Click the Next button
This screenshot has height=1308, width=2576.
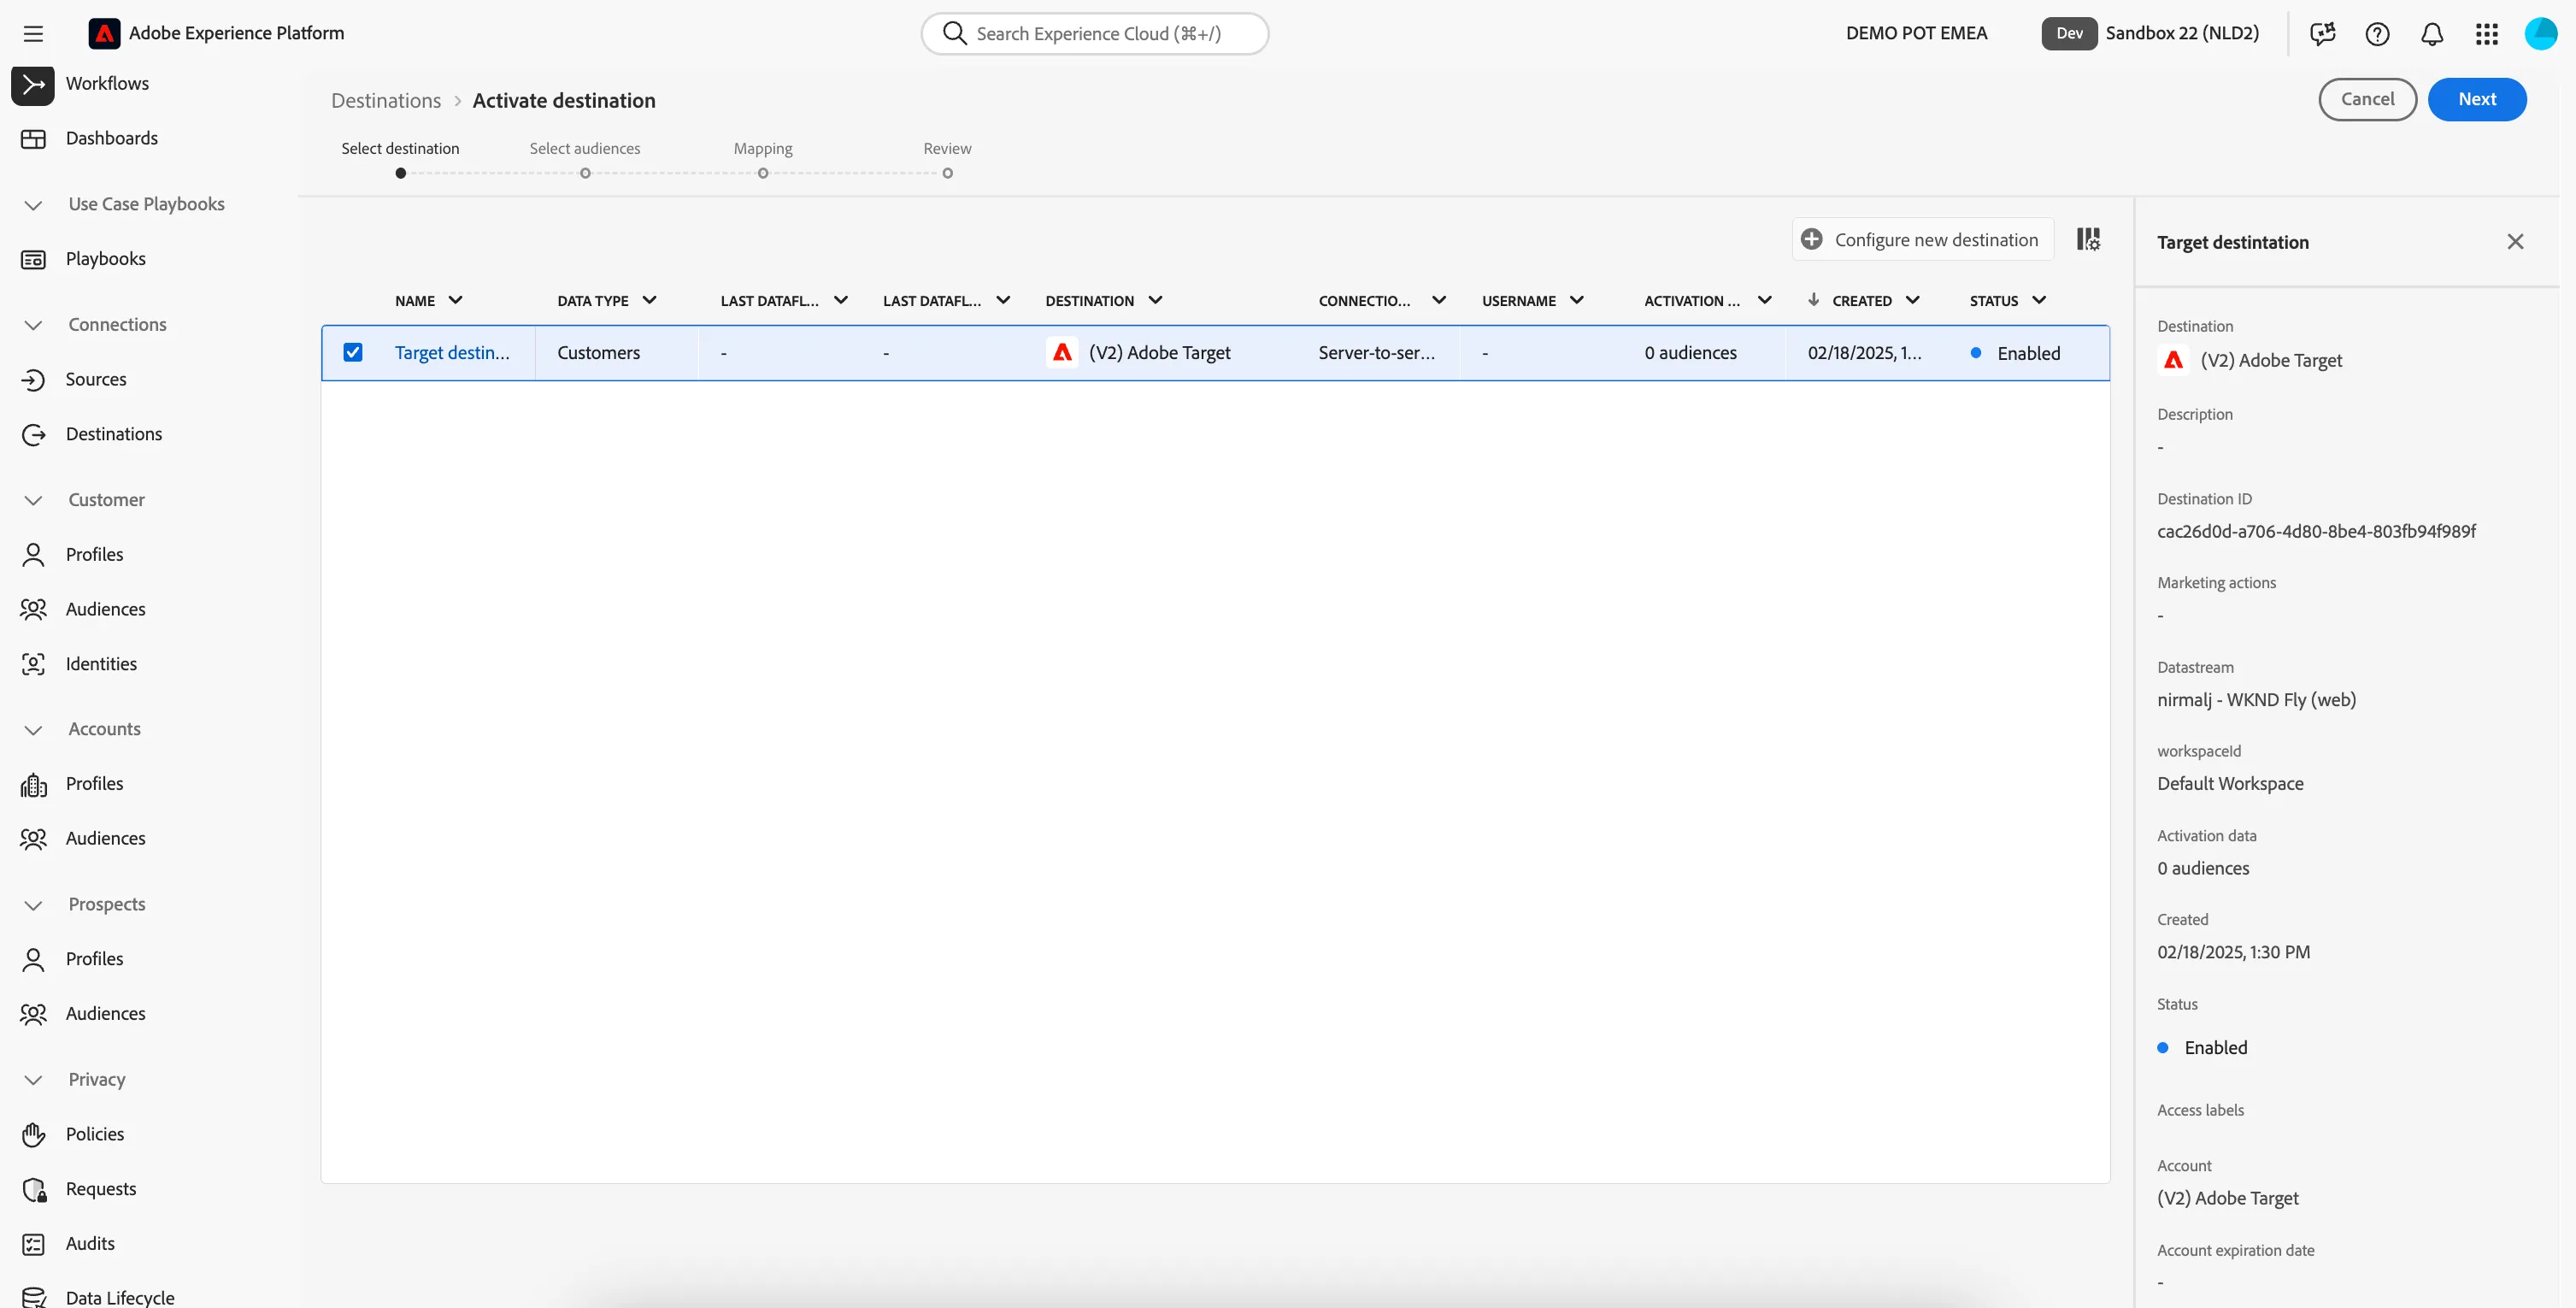point(2477,99)
